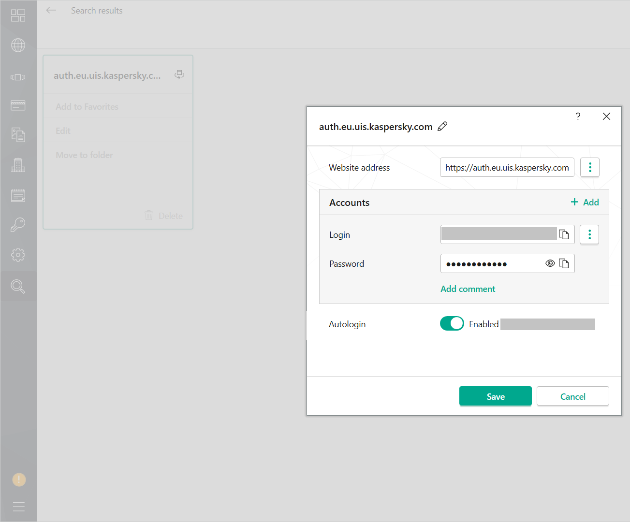This screenshot has width=630, height=522.
Task: Open the Password check key icon in sidebar
Action: coord(18,225)
